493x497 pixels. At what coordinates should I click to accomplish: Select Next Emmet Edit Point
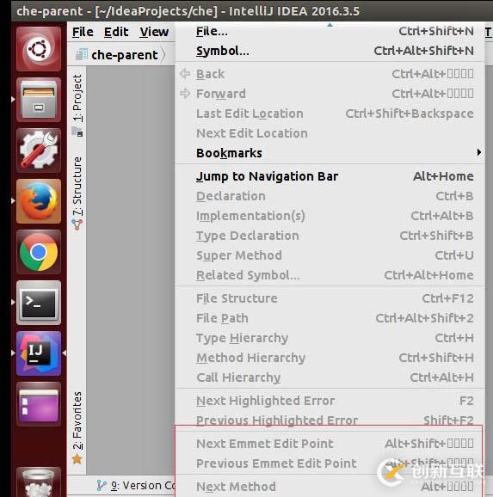pyautogui.click(x=330, y=444)
